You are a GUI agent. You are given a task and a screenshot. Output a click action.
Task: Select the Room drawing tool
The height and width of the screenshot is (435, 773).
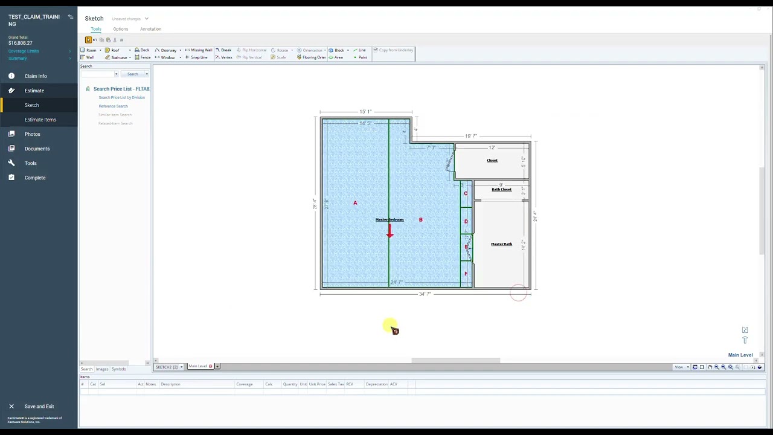click(x=89, y=50)
